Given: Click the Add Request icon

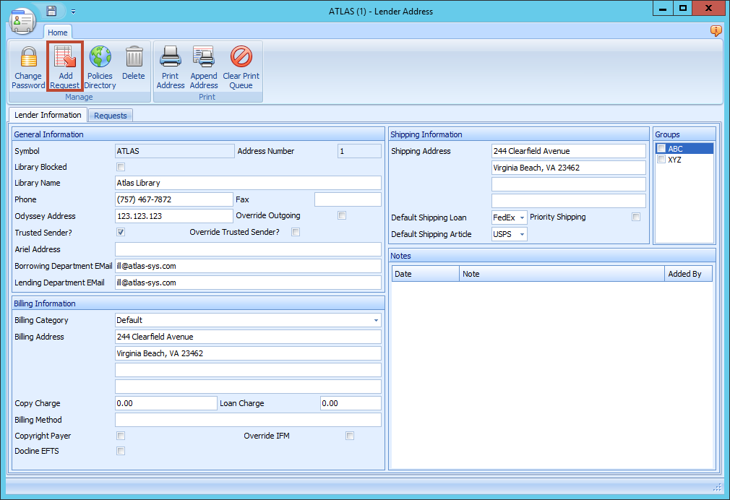Looking at the screenshot, I should [65, 58].
